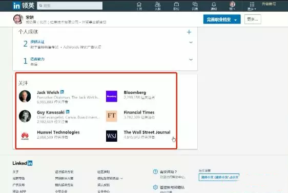Screen dimensions: 288x193
Task: Click the LinkedIn footer logo
Action: [x=23, y=163]
